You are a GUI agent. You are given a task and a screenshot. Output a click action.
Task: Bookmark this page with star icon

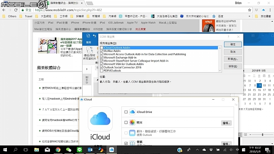pos(250,10)
